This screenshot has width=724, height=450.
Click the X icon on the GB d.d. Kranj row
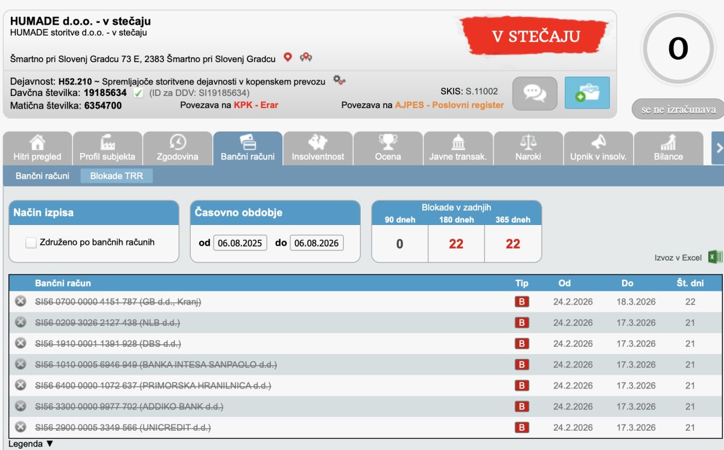tap(20, 302)
